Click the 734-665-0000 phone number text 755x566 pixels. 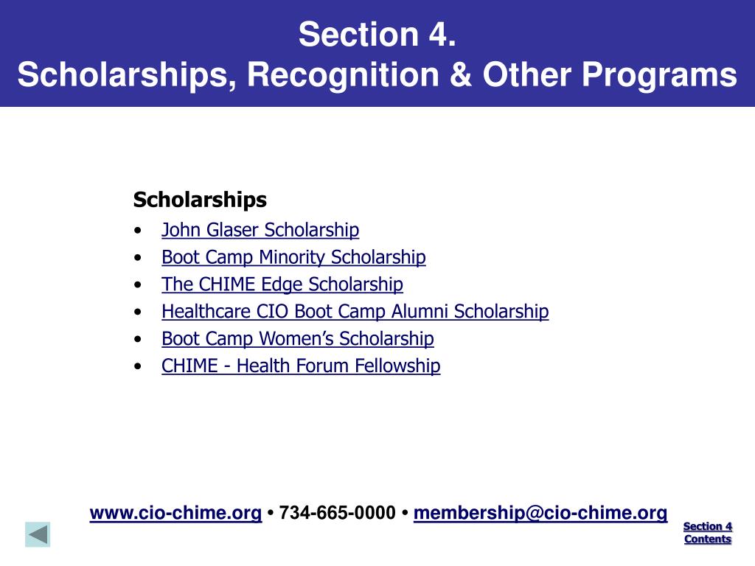pos(338,513)
